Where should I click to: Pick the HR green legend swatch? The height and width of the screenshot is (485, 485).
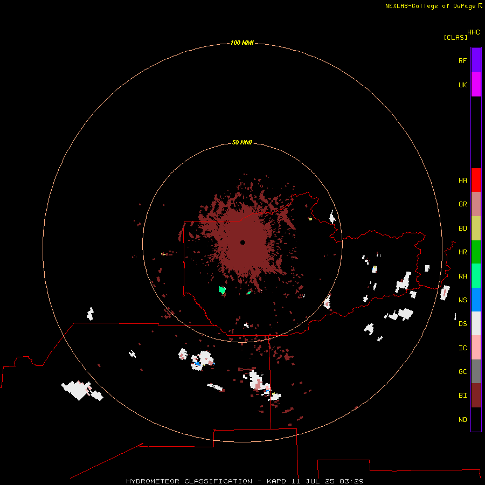coord(476,252)
